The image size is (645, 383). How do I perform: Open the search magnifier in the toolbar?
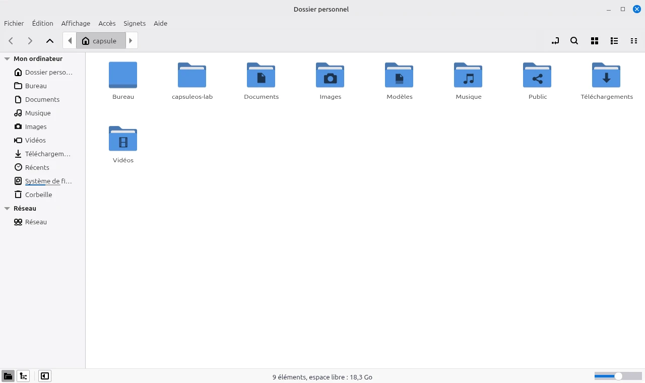click(x=574, y=41)
